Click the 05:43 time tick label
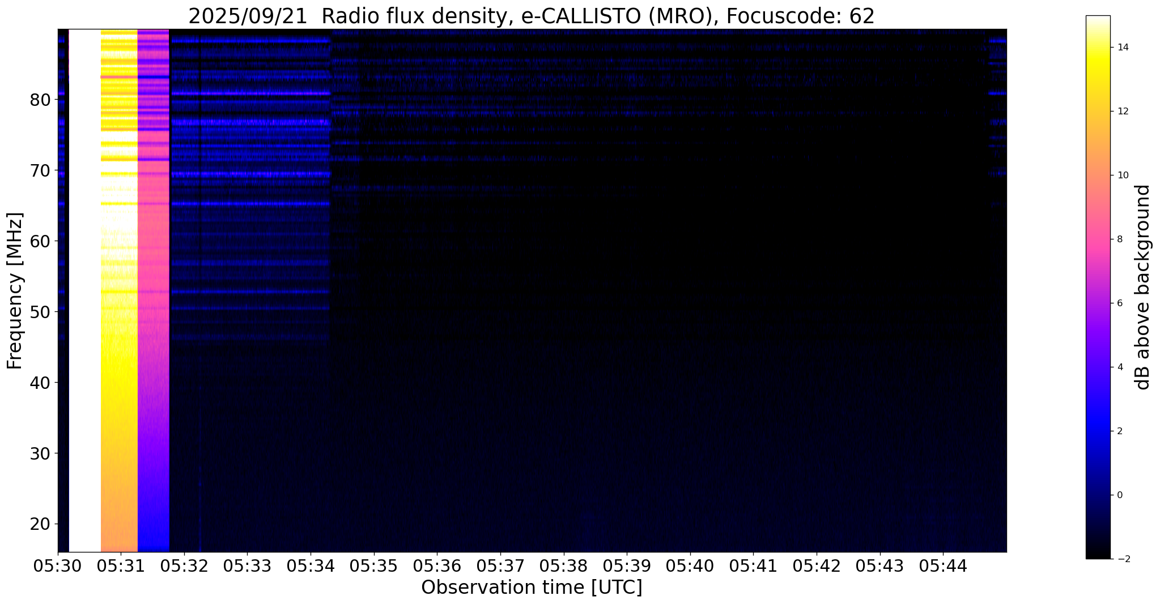This screenshot has height=604, width=1160. click(x=880, y=566)
